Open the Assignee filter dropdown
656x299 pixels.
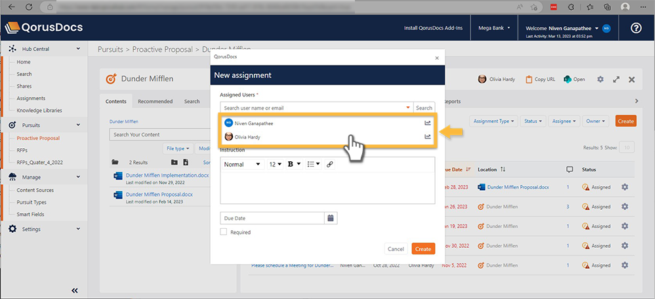[564, 121]
